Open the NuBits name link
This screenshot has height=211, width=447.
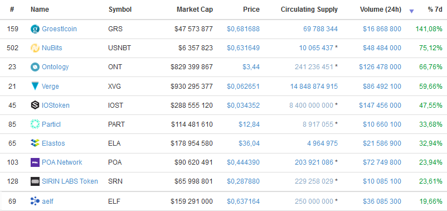52,48
